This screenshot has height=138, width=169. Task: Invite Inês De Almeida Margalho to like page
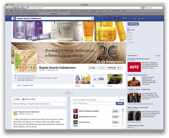coord(115,111)
